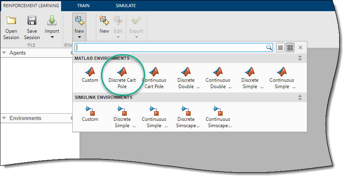This screenshot has height=179, width=346.
Task: Switch to the Train tab
Action: tap(83, 6)
